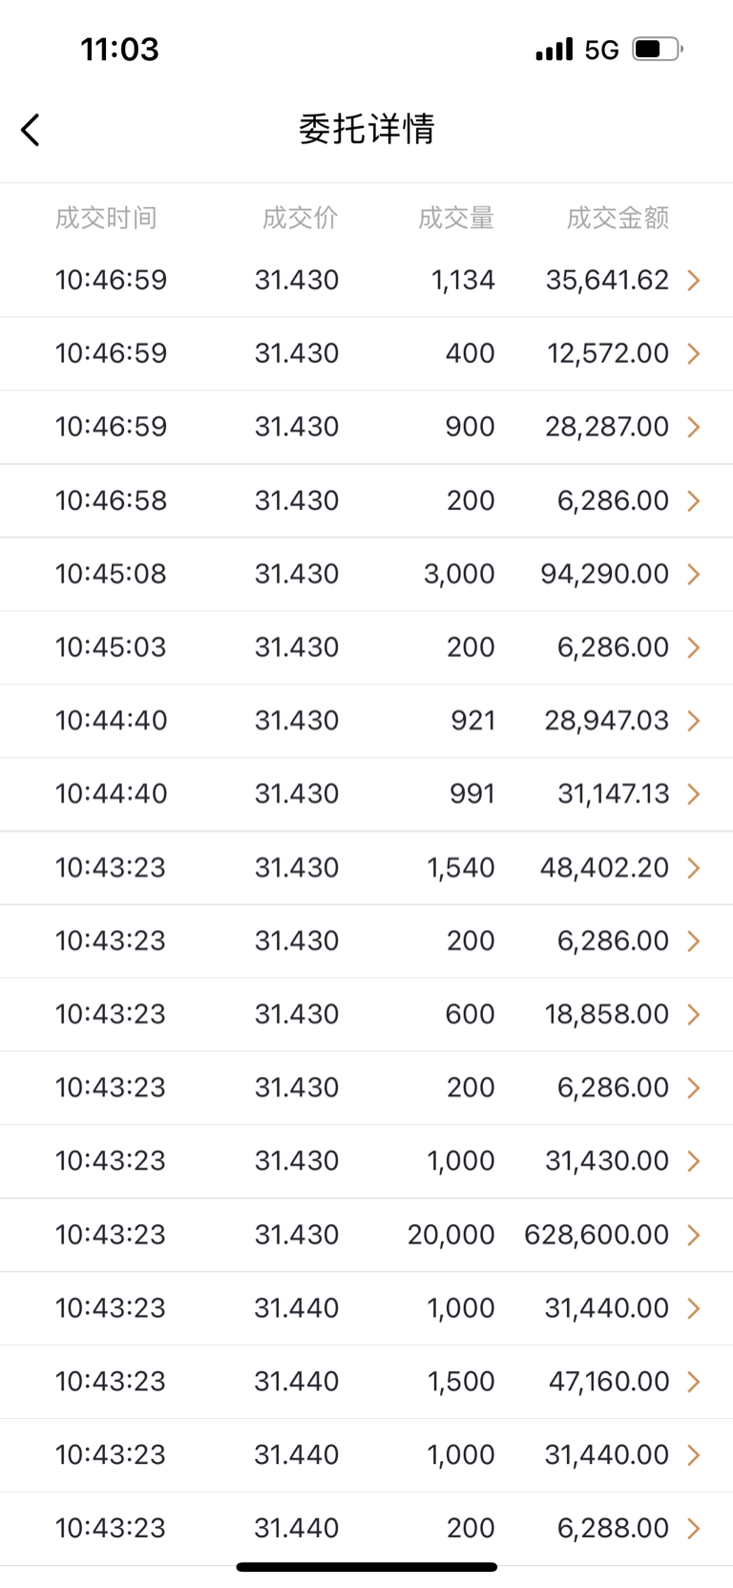Tap the 成交量 column header
The image size is (733, 1588).
pos(456,218)
